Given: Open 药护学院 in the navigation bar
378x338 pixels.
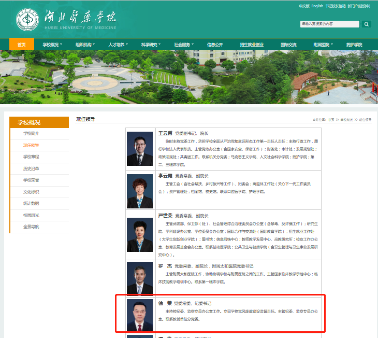Looking at the screenshot, I should click(354, 45).
